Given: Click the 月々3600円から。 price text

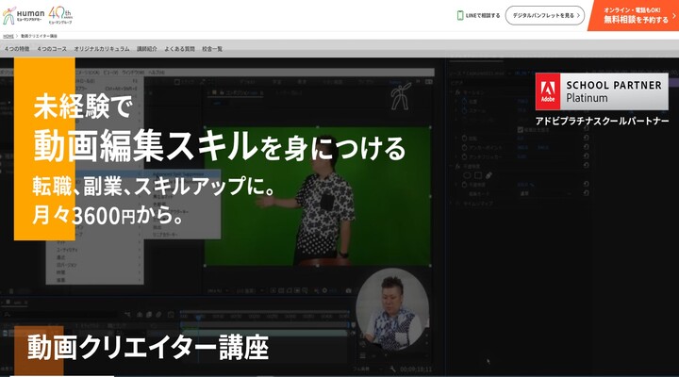Looking at the screenshot, I should click(x=108, y=215).
